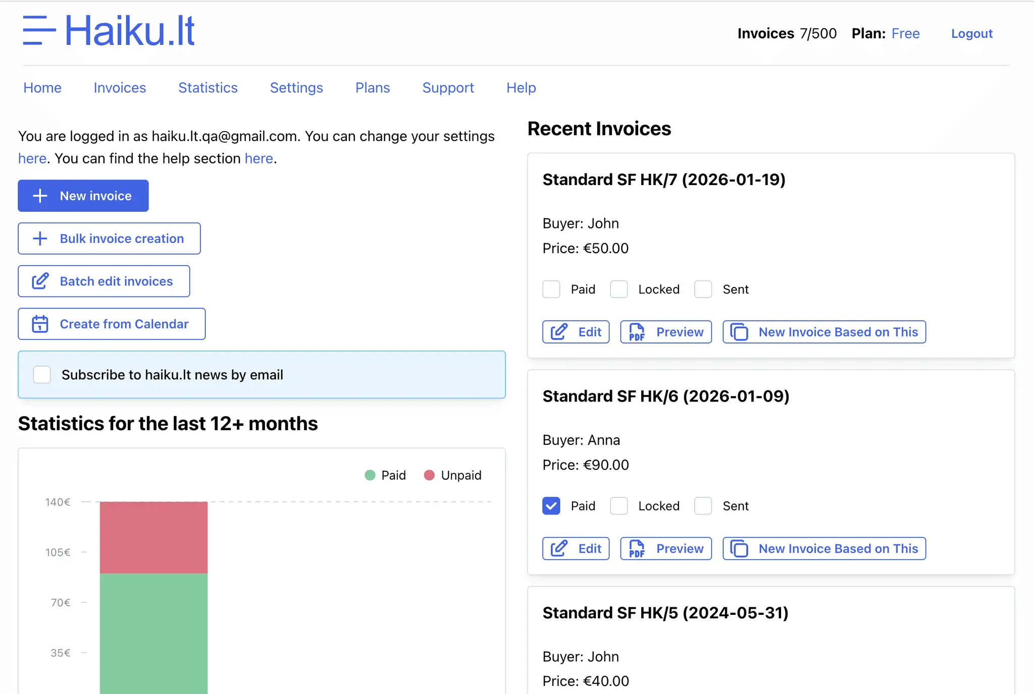Click the plus icon on New invoice

click(40, 196)
